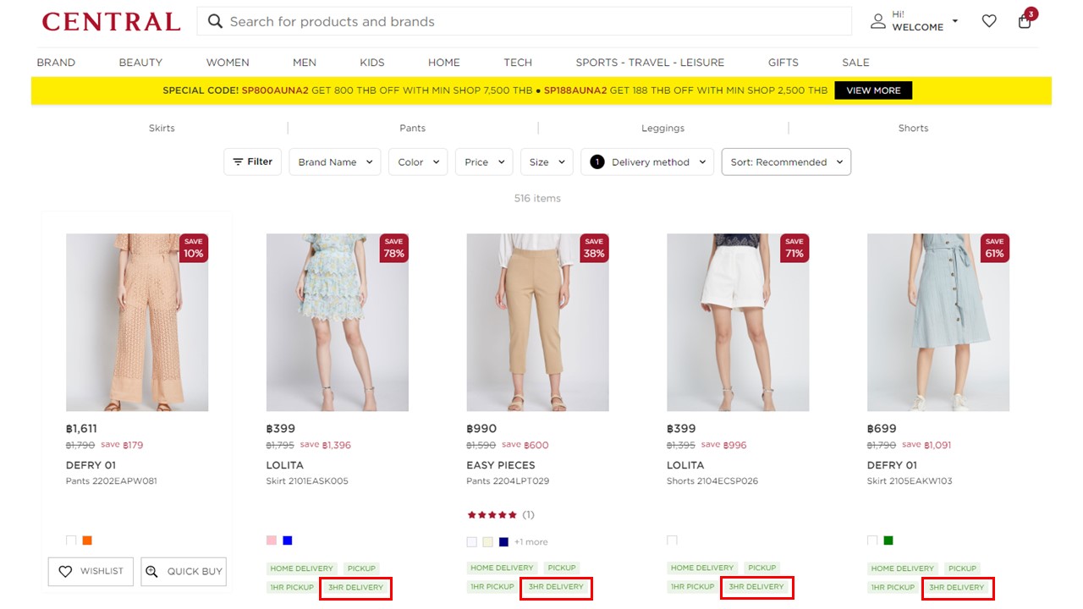This screenshot has height=609, width=1083.
Task: Open the BEAUTY menu
Action: [140, 63]
